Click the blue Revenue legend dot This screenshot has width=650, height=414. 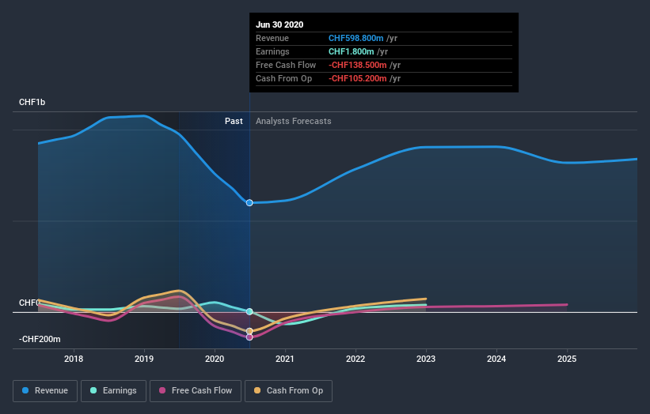point(25,390)
